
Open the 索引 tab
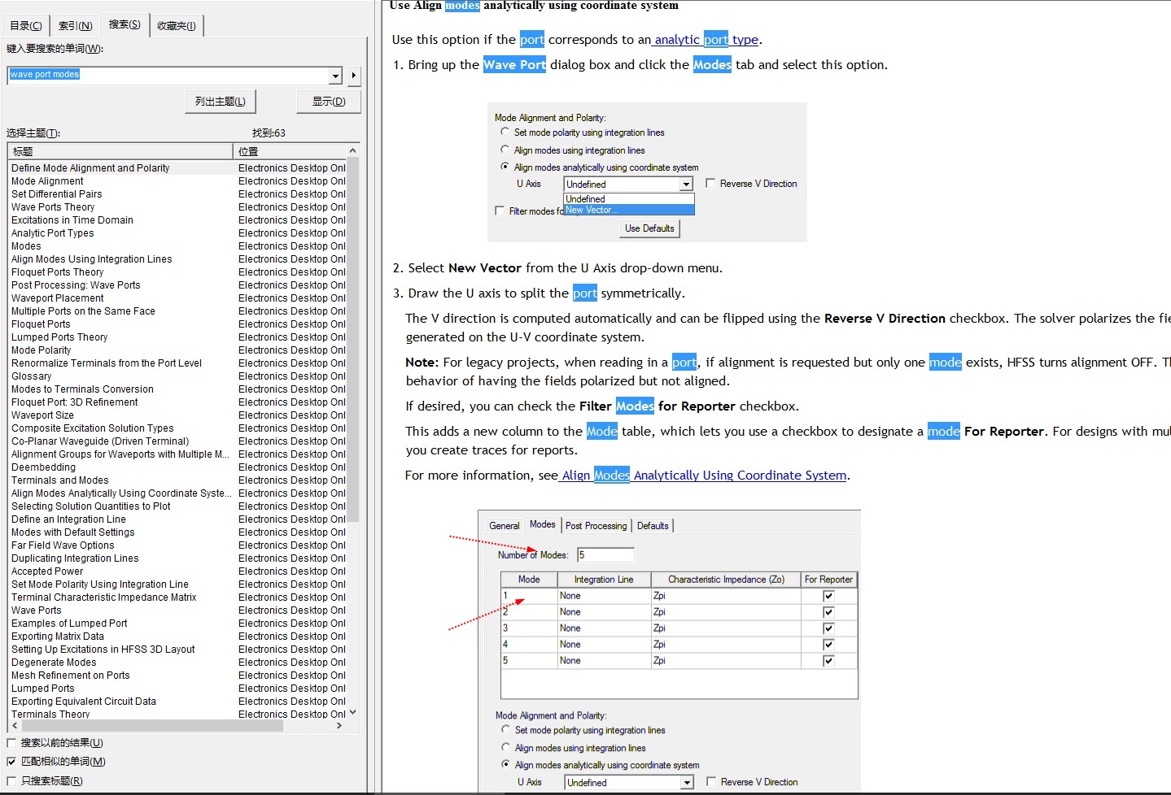75,26
